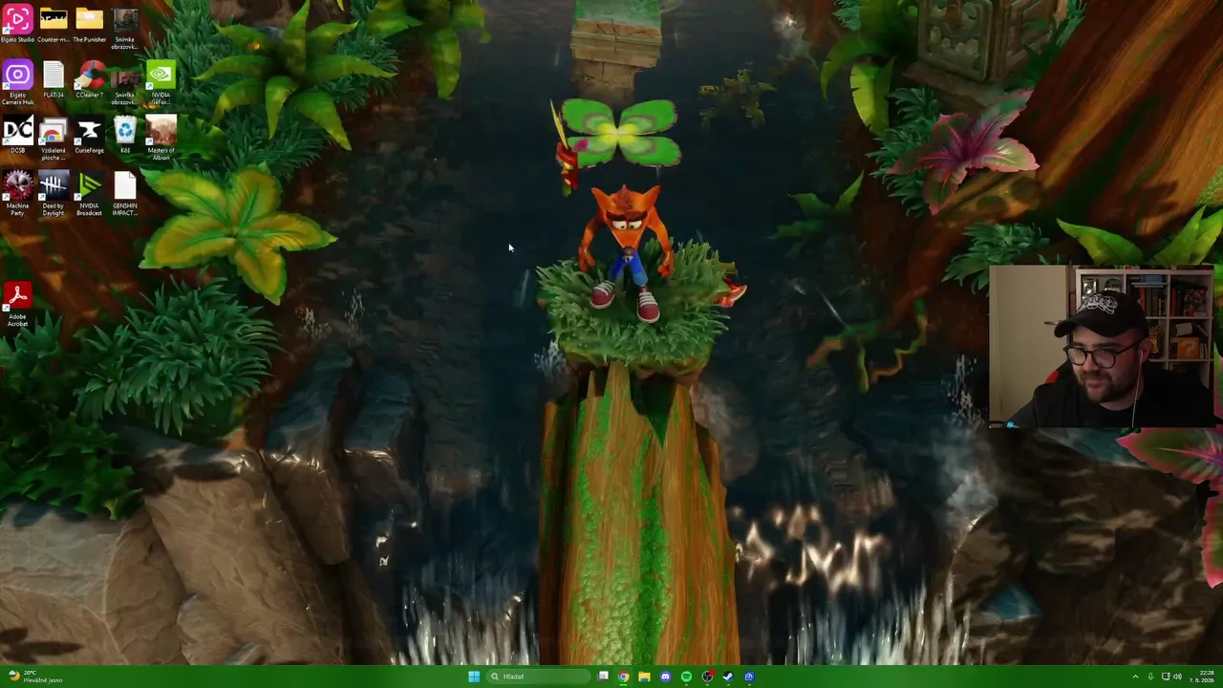The width and height of the screenshot is (1223, 688).
Task: Switch to Google Chrome on taskbar
Action: click(623, 677)
